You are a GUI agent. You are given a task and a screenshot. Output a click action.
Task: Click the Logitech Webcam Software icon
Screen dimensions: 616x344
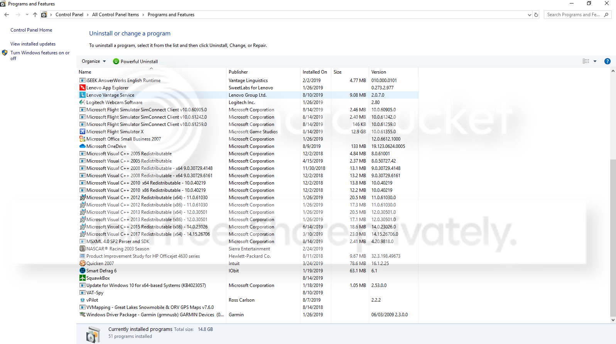point(82,102)
